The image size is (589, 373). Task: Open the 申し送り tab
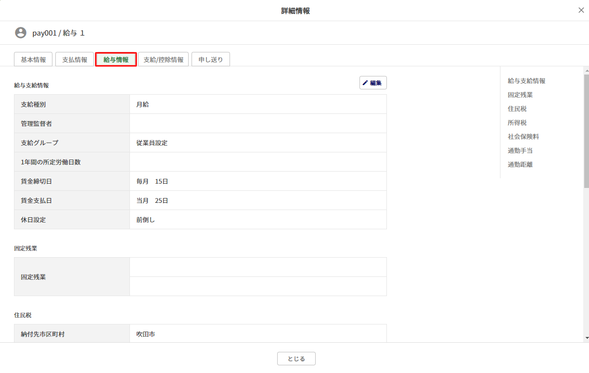(x=211, y=60)
